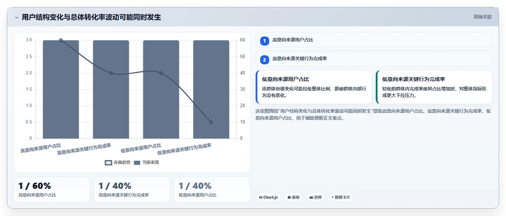Click numbered badge 2
The width and height of the screenshot is (506, 216).
point(264,59)
